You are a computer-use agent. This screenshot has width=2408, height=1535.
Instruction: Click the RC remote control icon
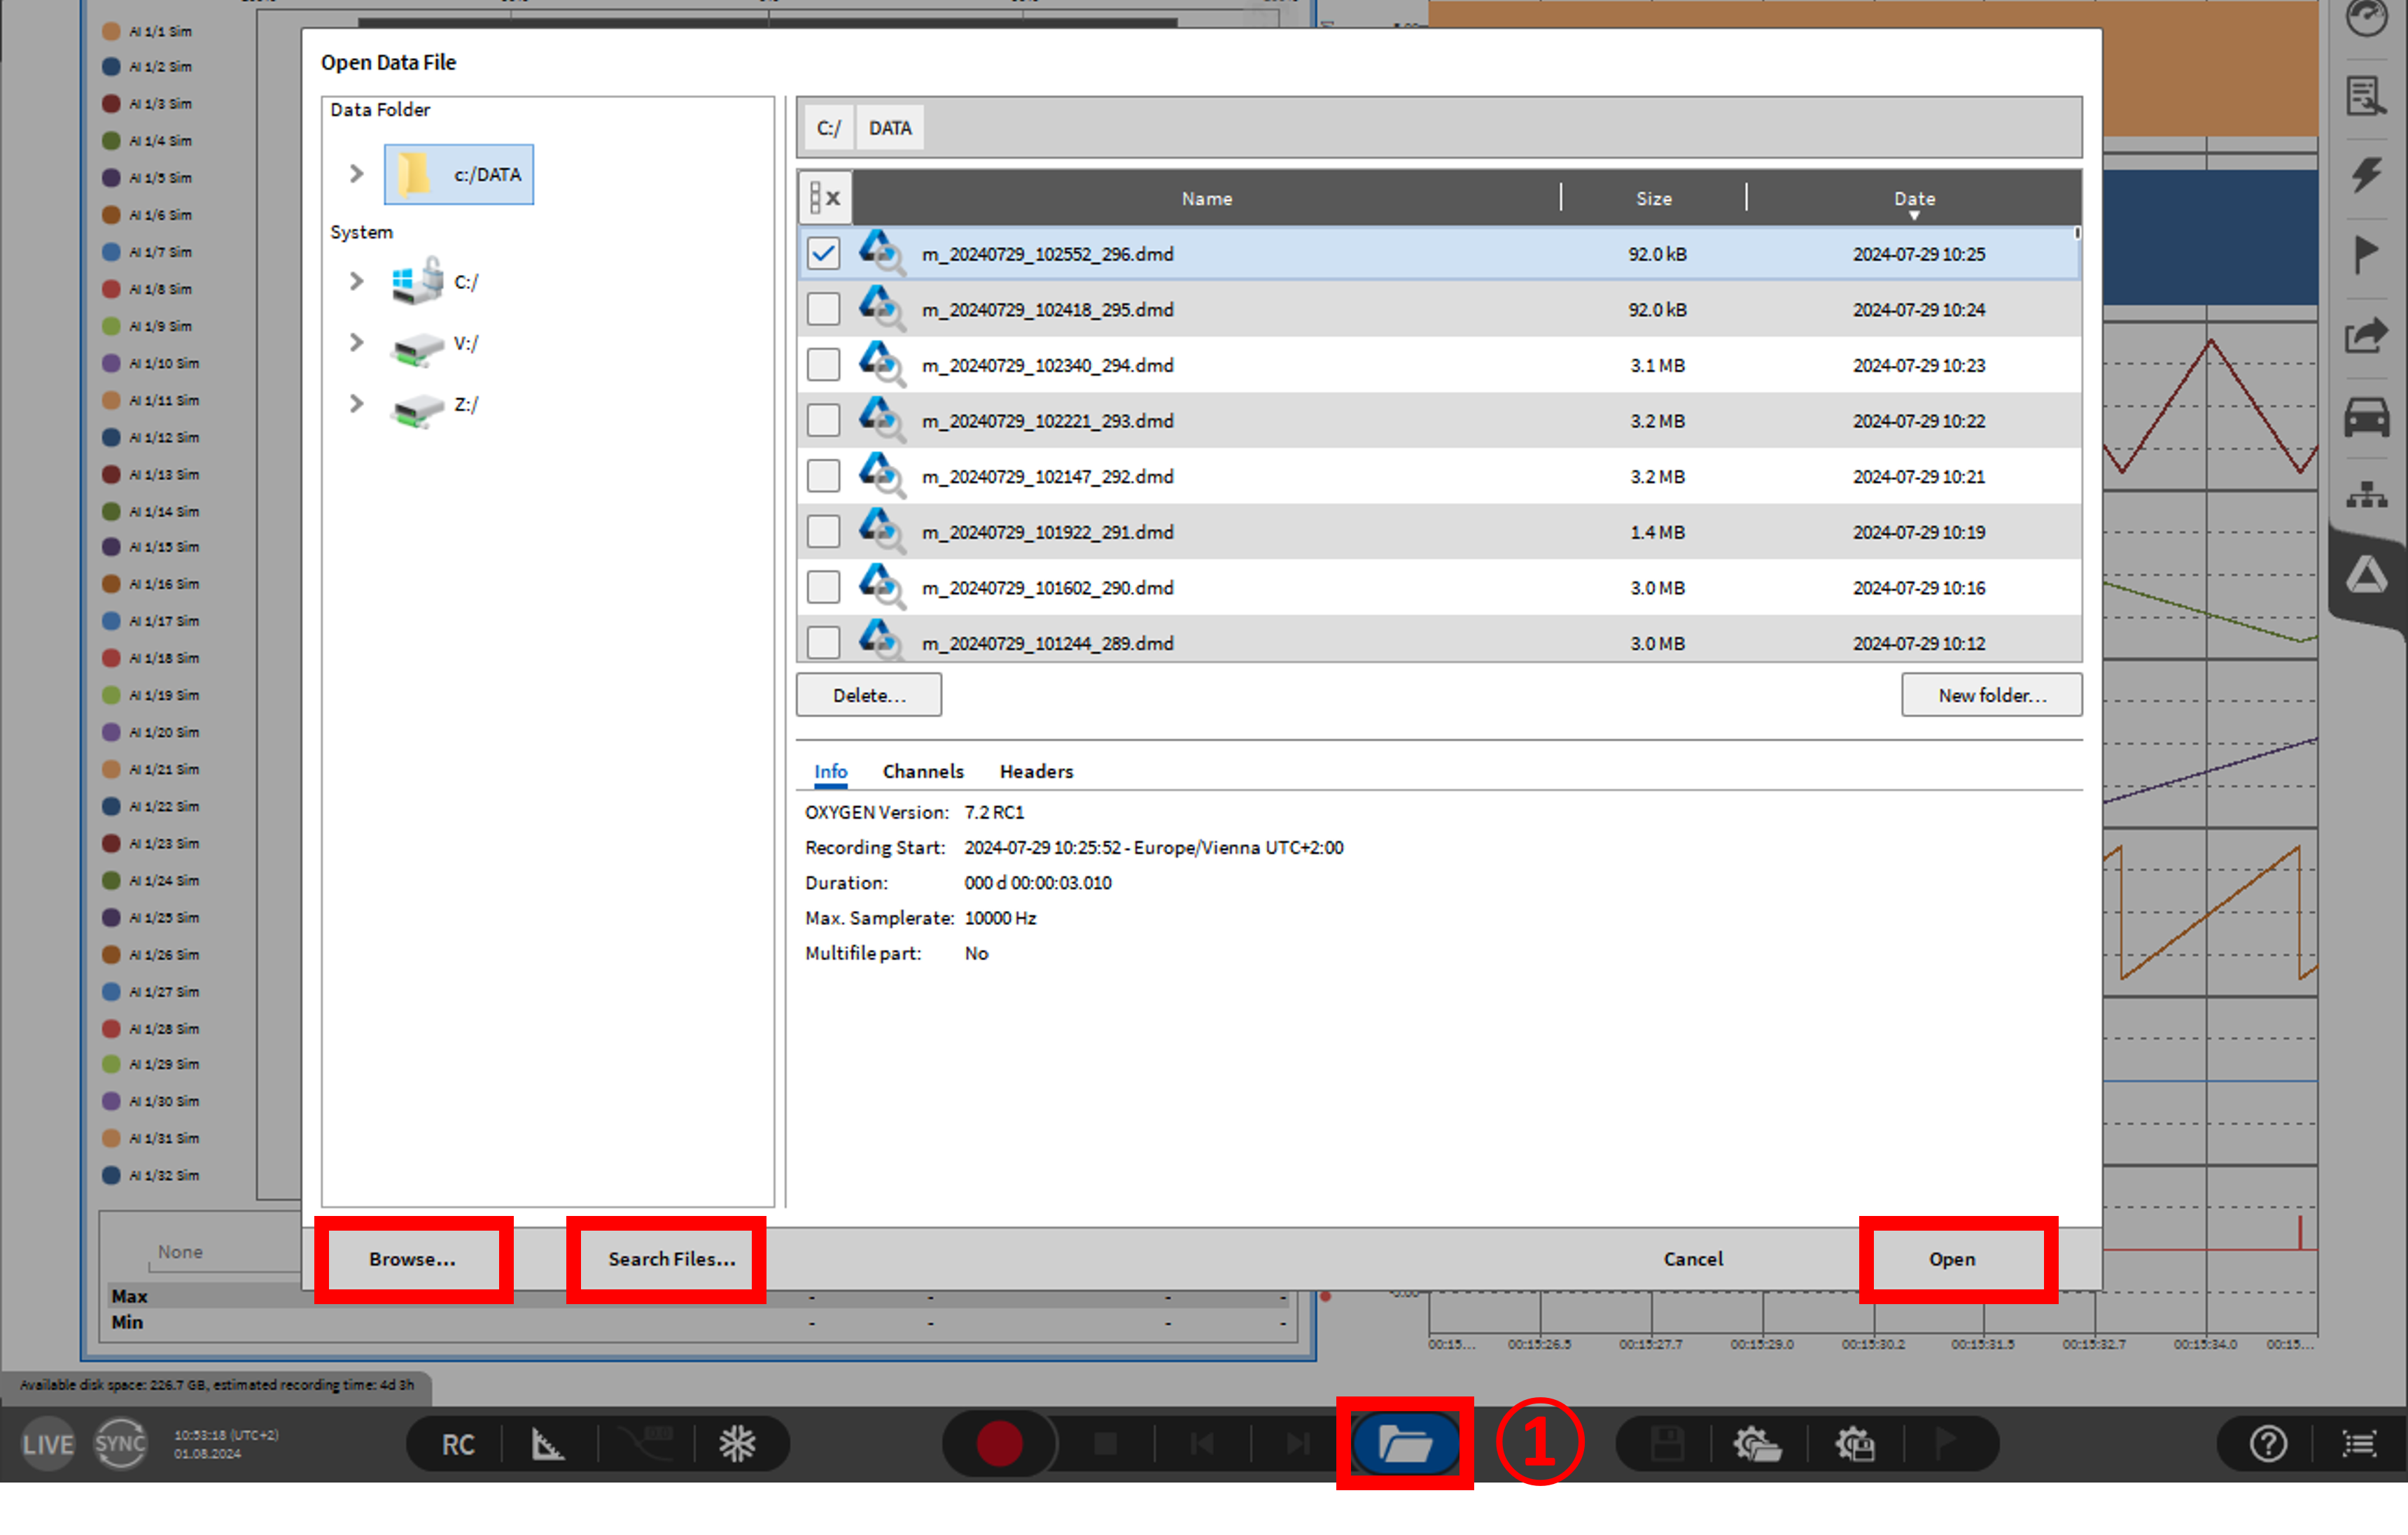(458, 1443)
